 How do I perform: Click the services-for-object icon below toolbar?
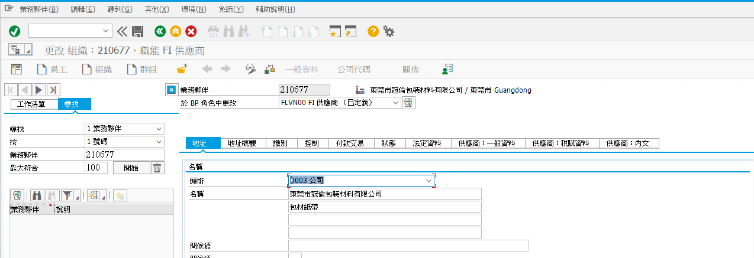coord(15,50)
